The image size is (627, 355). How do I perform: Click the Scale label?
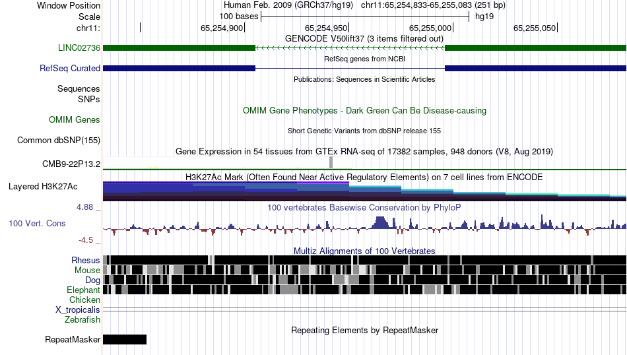(90, 16)
